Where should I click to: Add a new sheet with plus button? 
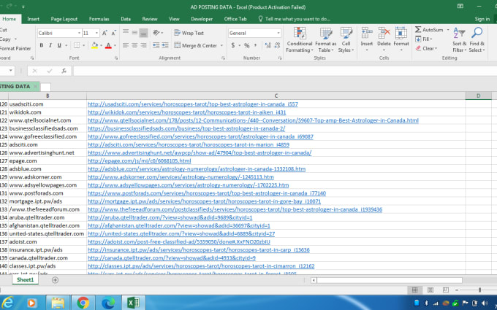[x=55, y=280]
